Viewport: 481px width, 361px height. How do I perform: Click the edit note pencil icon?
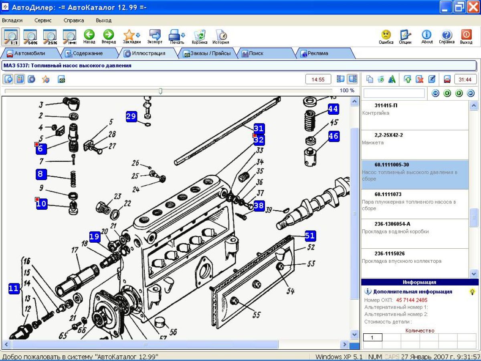432,79
